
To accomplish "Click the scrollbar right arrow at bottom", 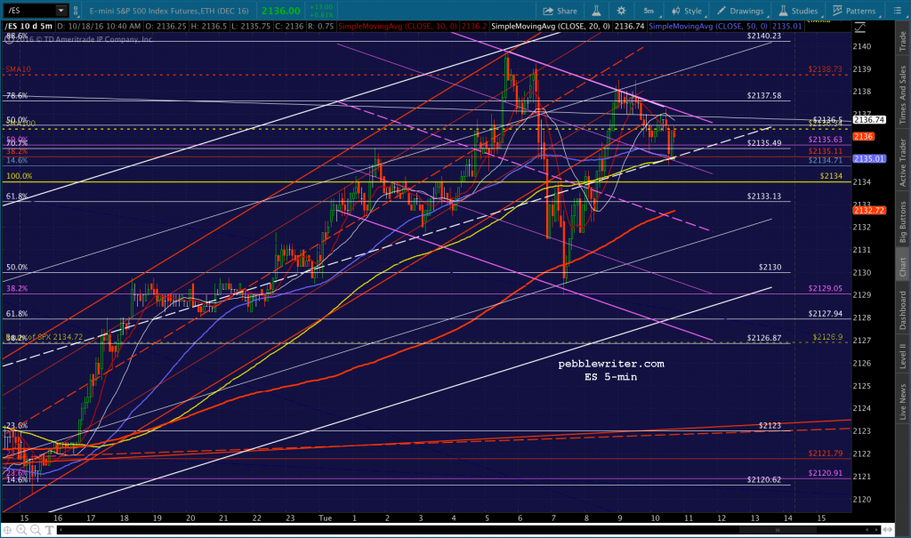I will [877, 530].
